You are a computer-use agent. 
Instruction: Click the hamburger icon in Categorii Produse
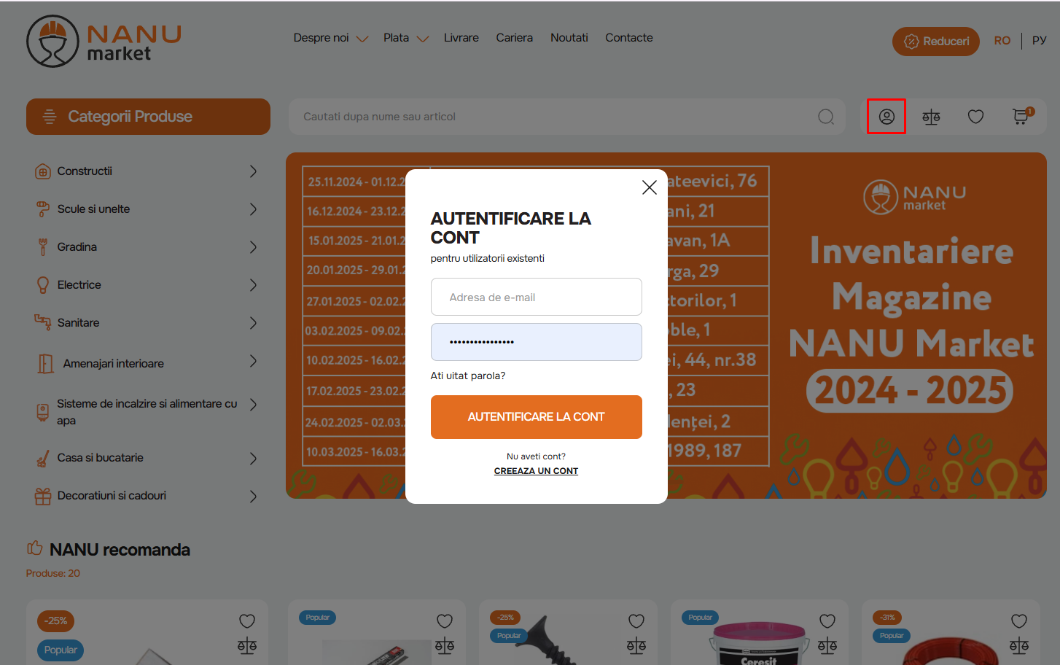point(50,117)
